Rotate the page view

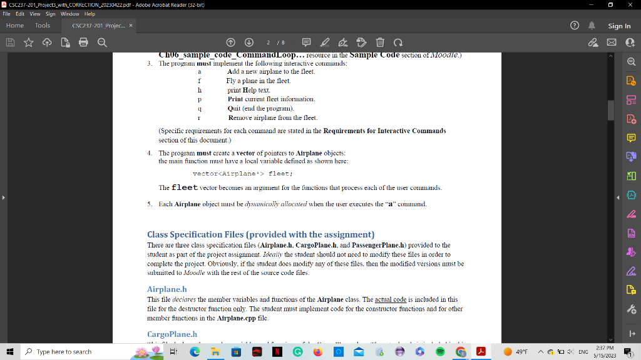pos(398,42)
